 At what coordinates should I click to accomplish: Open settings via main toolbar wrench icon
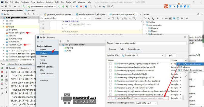(x=100, y=6)
